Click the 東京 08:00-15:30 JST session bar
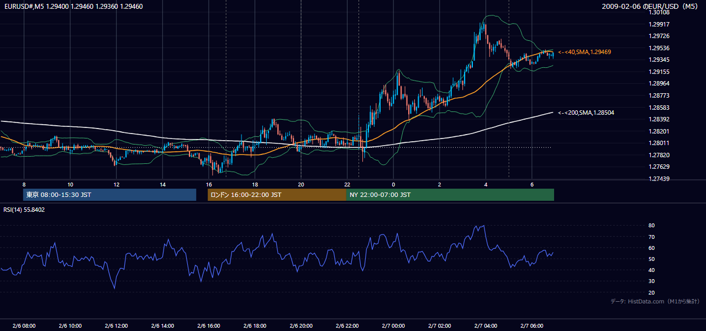706x331 pixels. [x=109, y=195]
